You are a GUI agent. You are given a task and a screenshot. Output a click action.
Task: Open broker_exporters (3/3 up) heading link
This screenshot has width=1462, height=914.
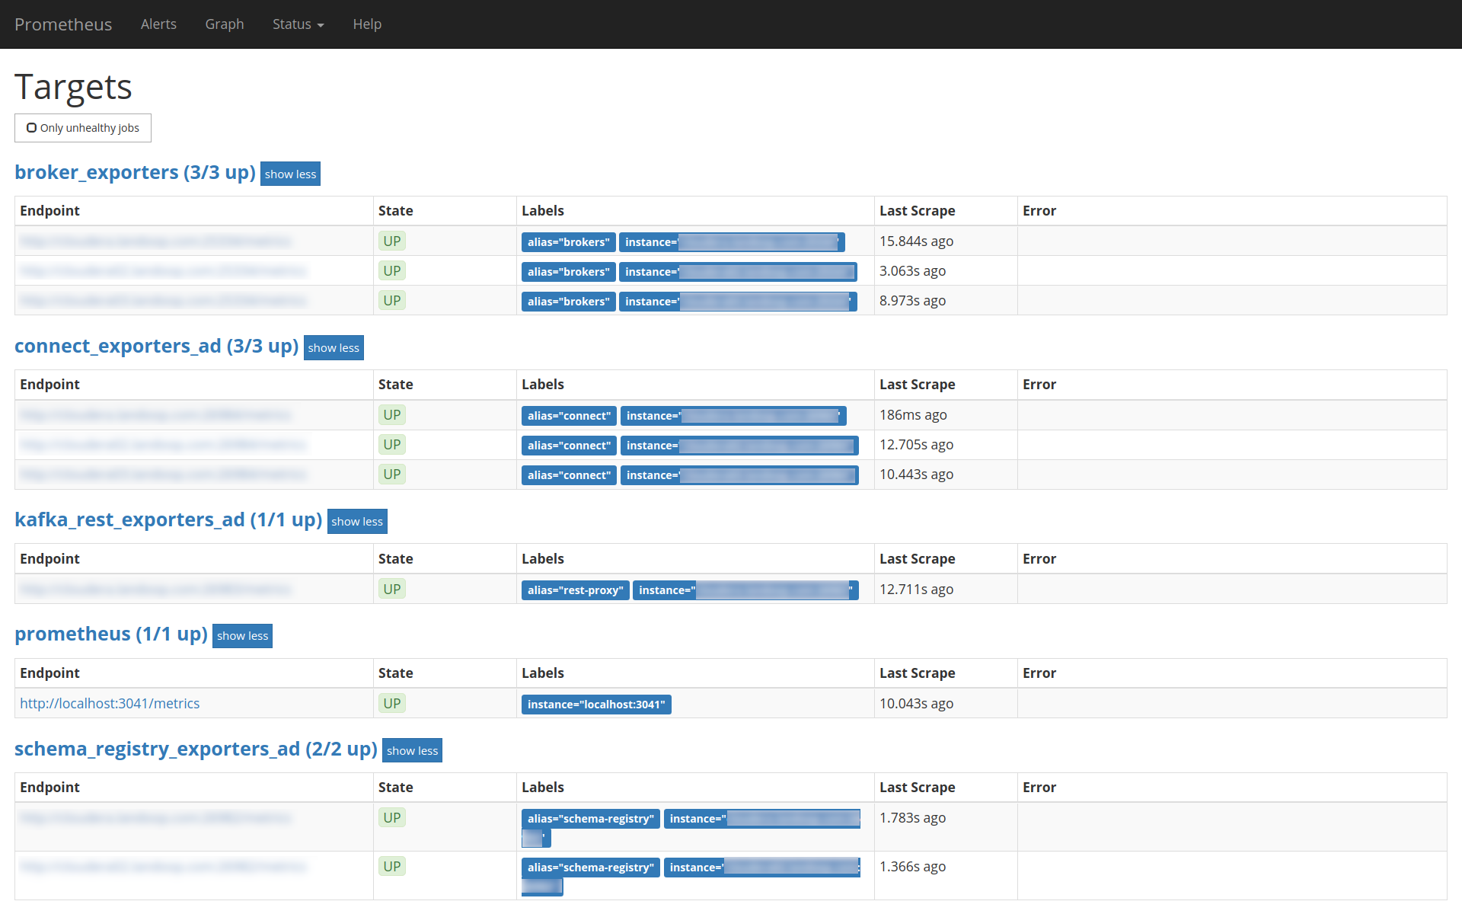(135, 172)
